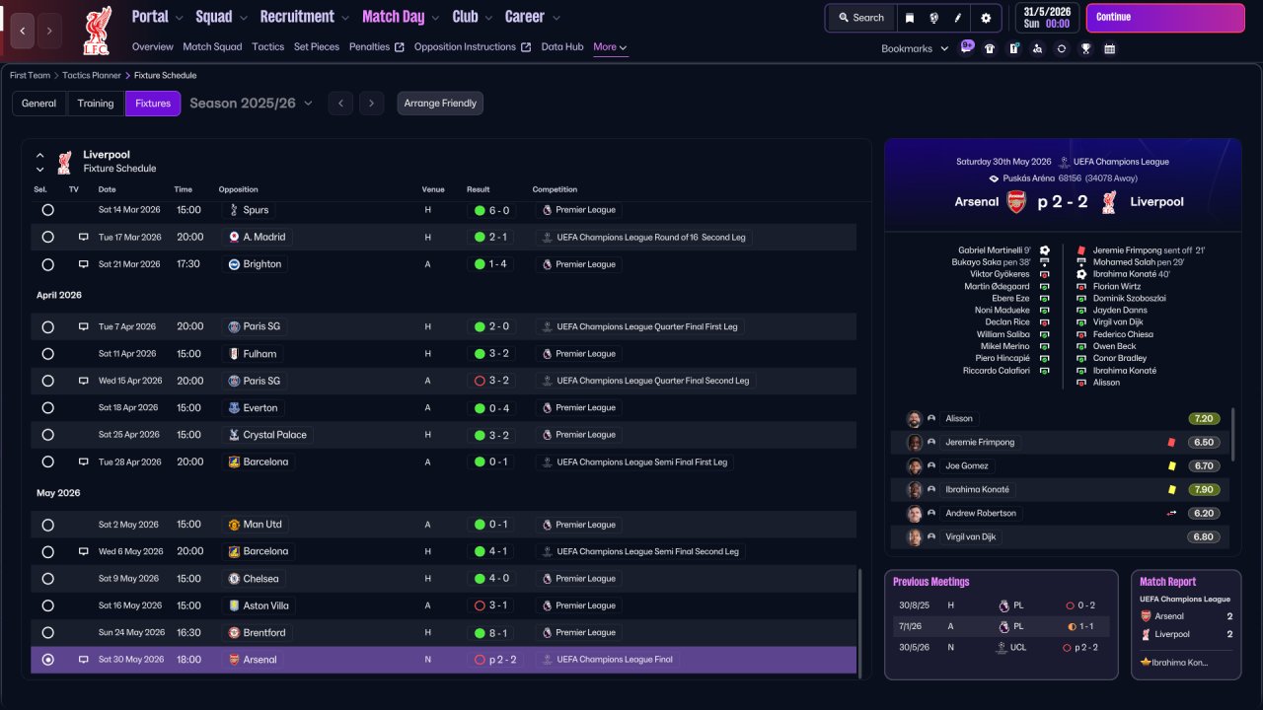Click the Champions League icon in the match header
1263x710 pixels.
point(1065,162)
